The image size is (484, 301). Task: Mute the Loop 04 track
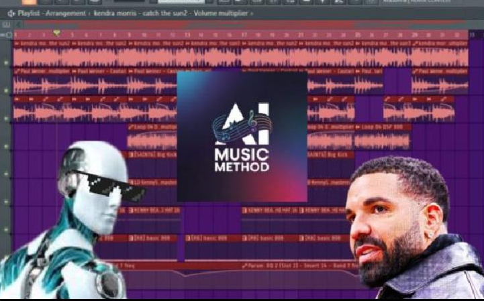click(x=6, y=146)
